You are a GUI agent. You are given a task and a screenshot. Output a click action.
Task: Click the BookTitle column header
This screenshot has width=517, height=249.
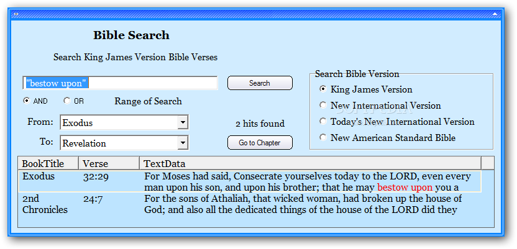[48, 163]
